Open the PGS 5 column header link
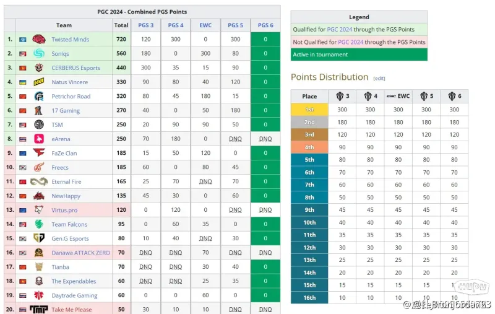The height and width of the screenshot is (314, 495). [236, 25]
